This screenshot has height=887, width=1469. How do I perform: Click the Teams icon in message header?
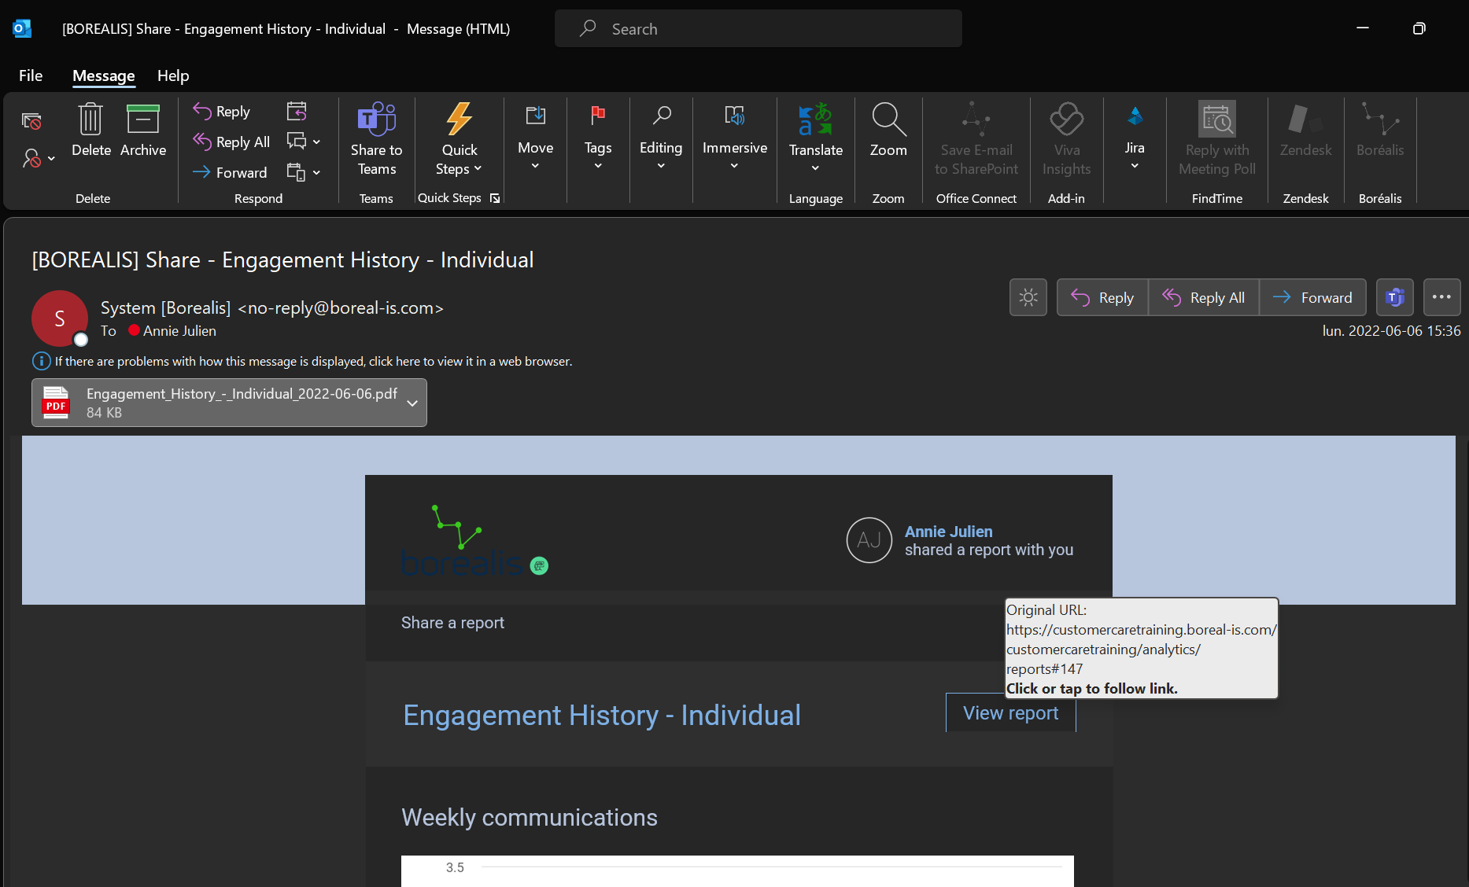1394,297
